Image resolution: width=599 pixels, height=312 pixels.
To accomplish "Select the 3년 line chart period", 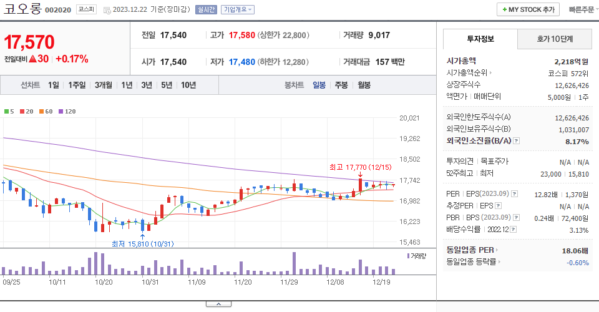I will point(147,85).
